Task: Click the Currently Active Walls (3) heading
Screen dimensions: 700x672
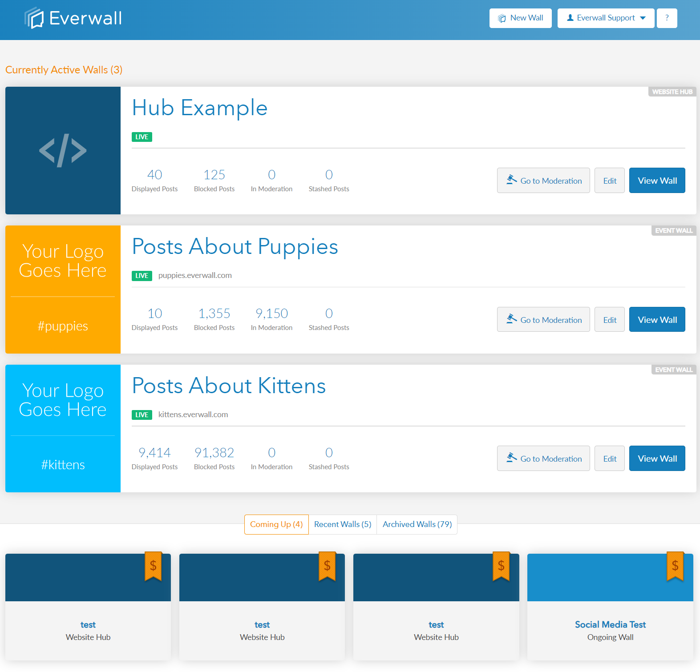Action: click(x=64, y=70)
